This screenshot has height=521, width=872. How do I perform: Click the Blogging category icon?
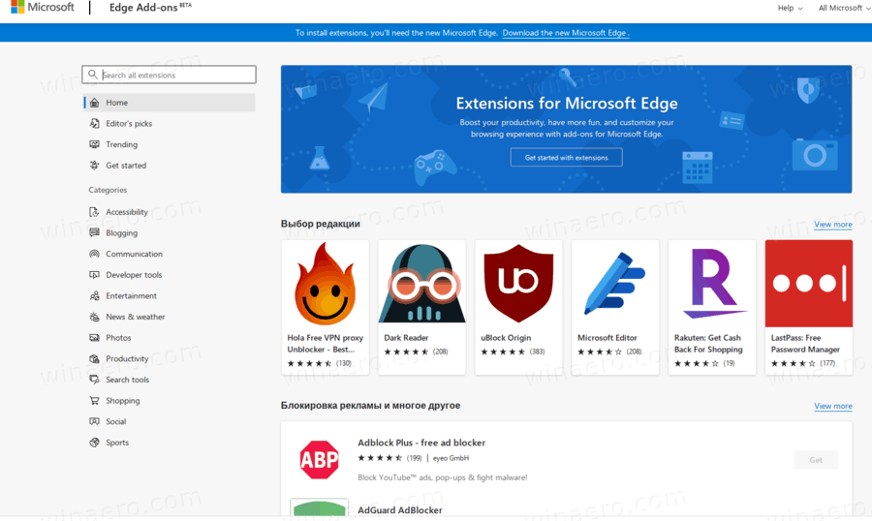tap(95, 233)
